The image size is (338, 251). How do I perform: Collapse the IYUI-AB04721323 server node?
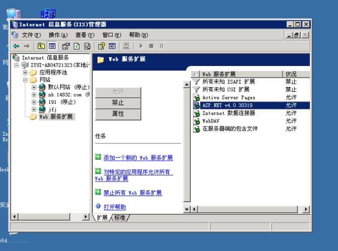16,65
